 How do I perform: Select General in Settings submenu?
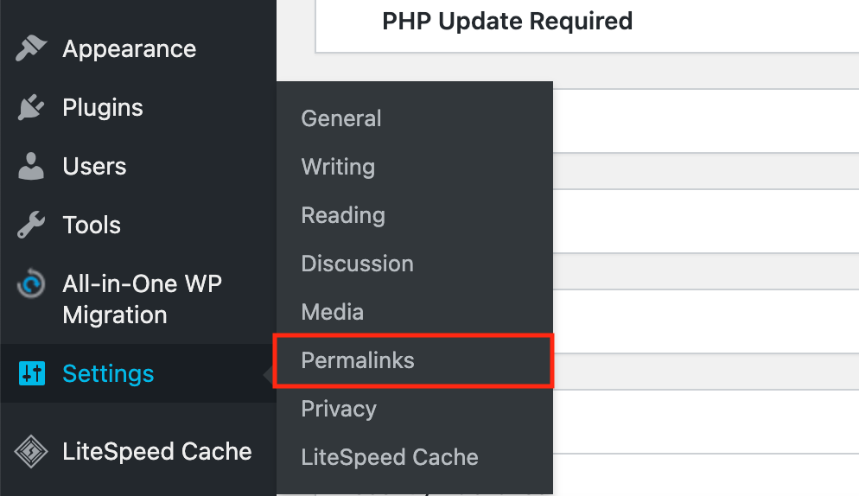(x=340, y=118)
